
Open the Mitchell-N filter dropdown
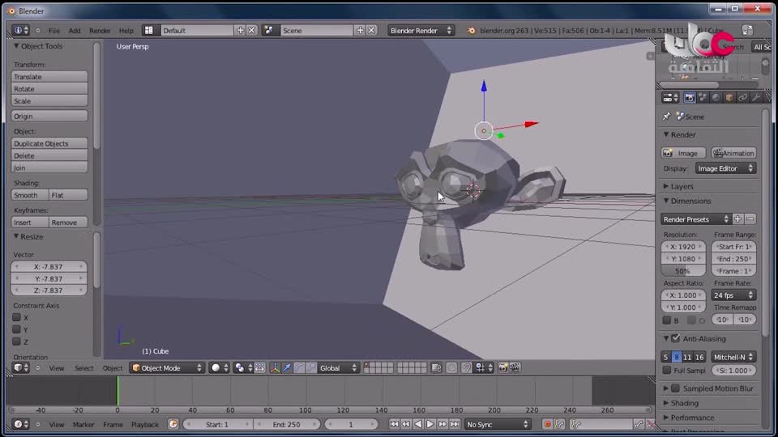[733, 357]
